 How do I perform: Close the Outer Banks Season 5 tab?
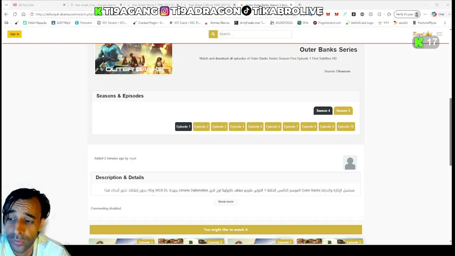[x=291, y=5]
